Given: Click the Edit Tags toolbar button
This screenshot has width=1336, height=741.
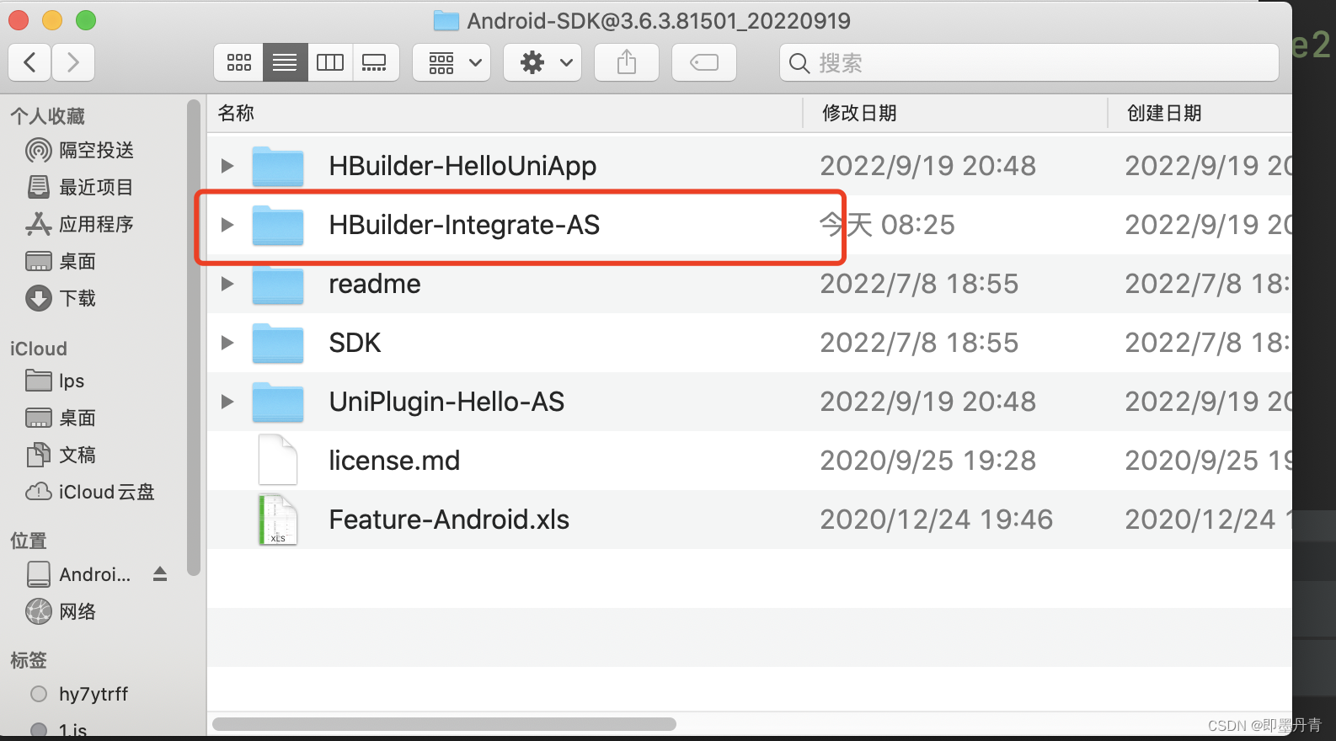Looking at the screenshot, I should 704,62.
